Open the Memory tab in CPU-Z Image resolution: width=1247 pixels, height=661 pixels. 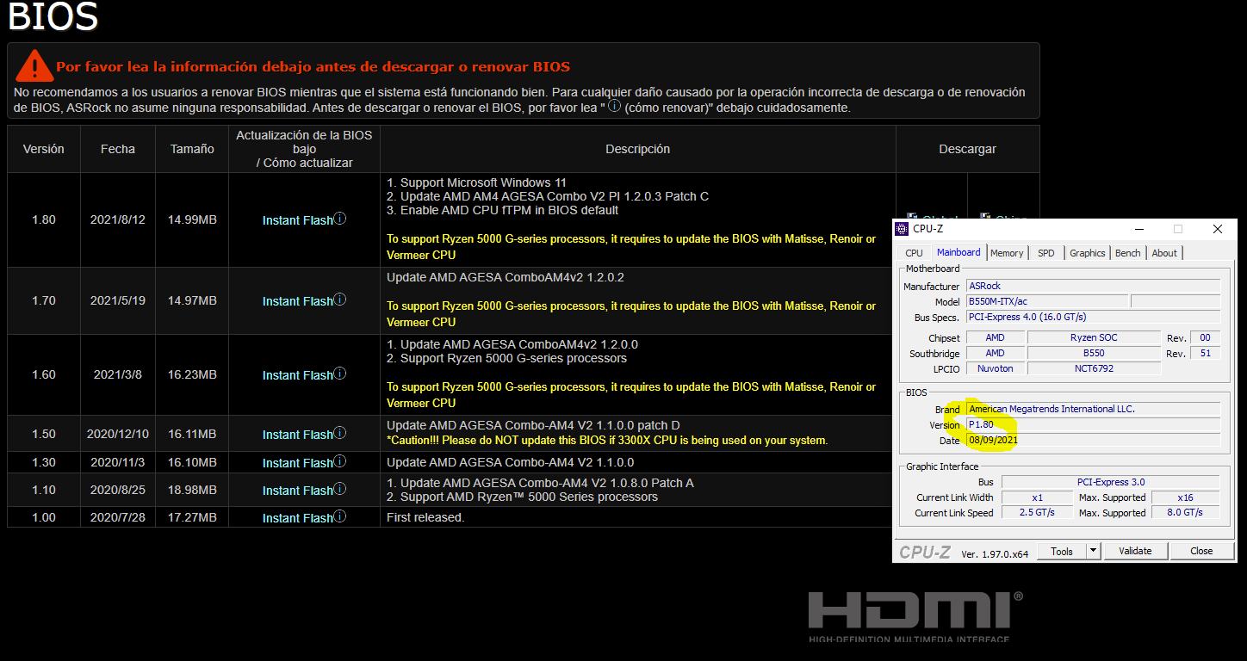click(x=1007, y=253)
